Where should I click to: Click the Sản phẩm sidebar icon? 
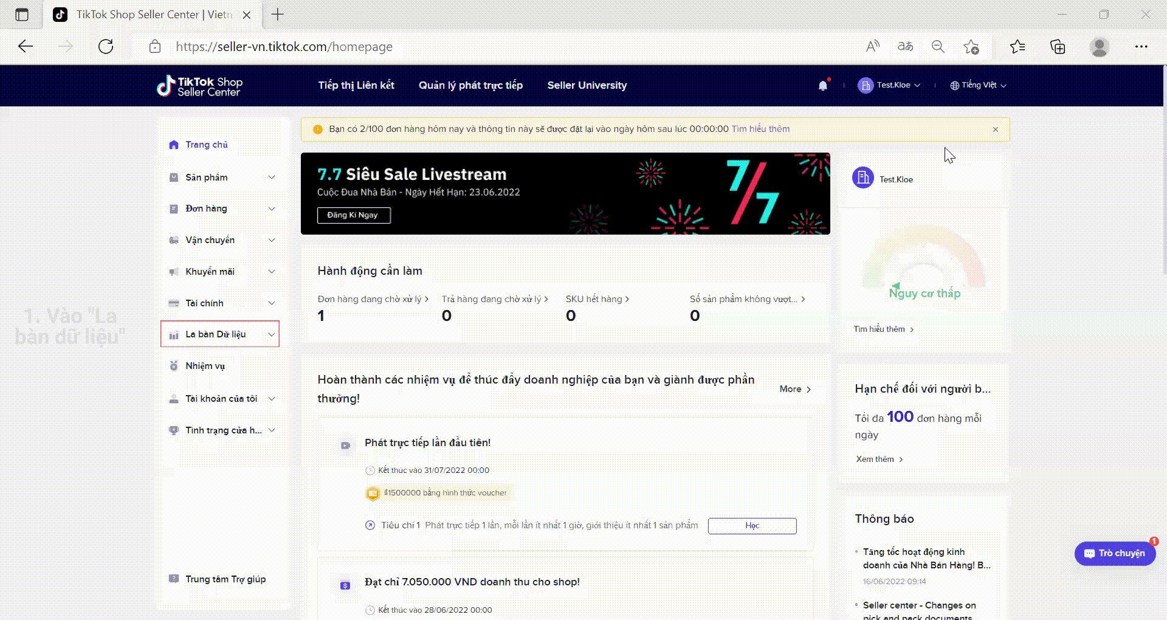point(174,177)
